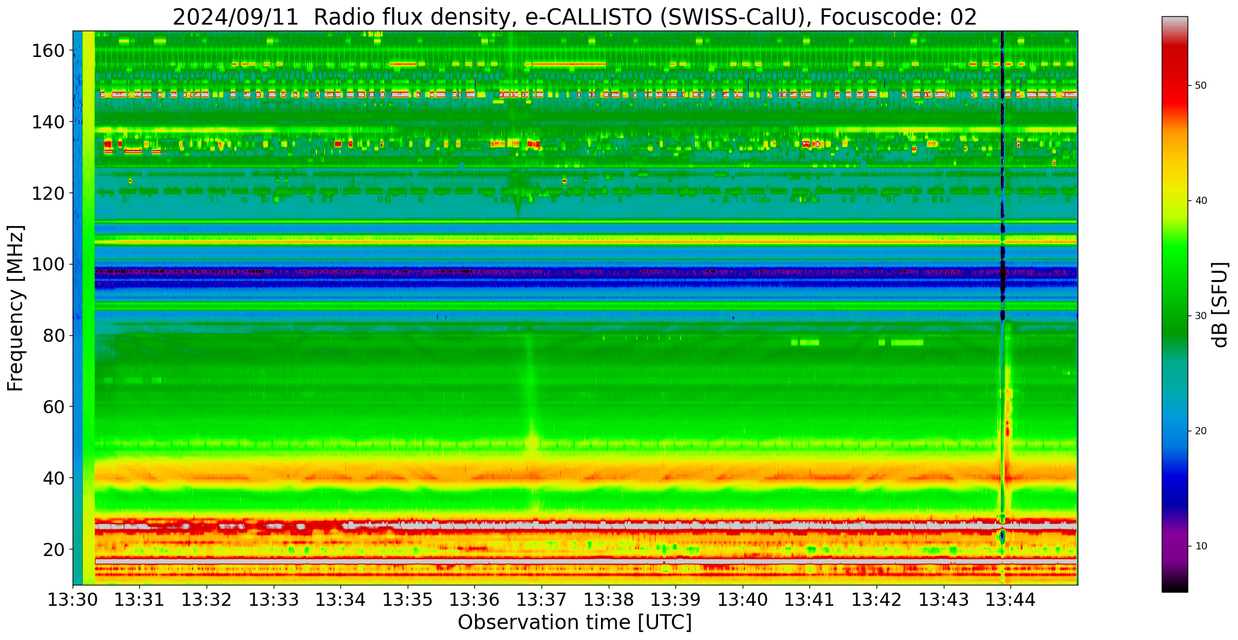The width and height of the screenshot is (1238, 640).
Task: Click the 13:34 time tick label
Action: [x=341, y=600]
